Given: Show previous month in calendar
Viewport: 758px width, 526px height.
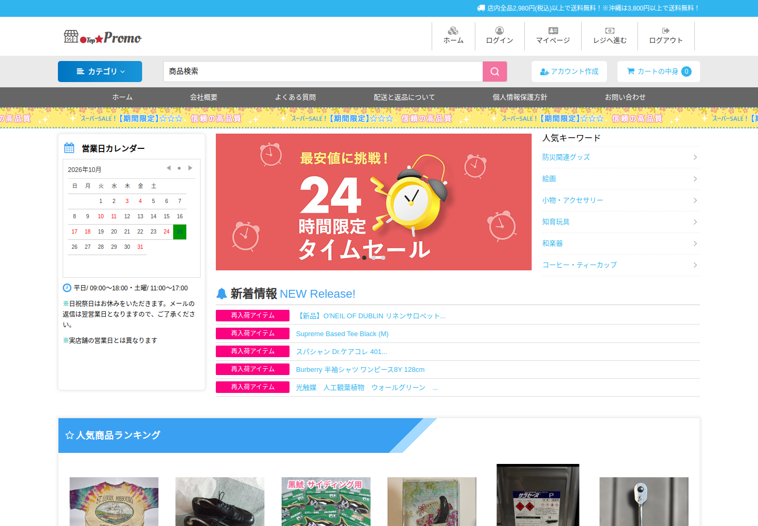Looking at the screenshot, I should click(x=168, y=168).
